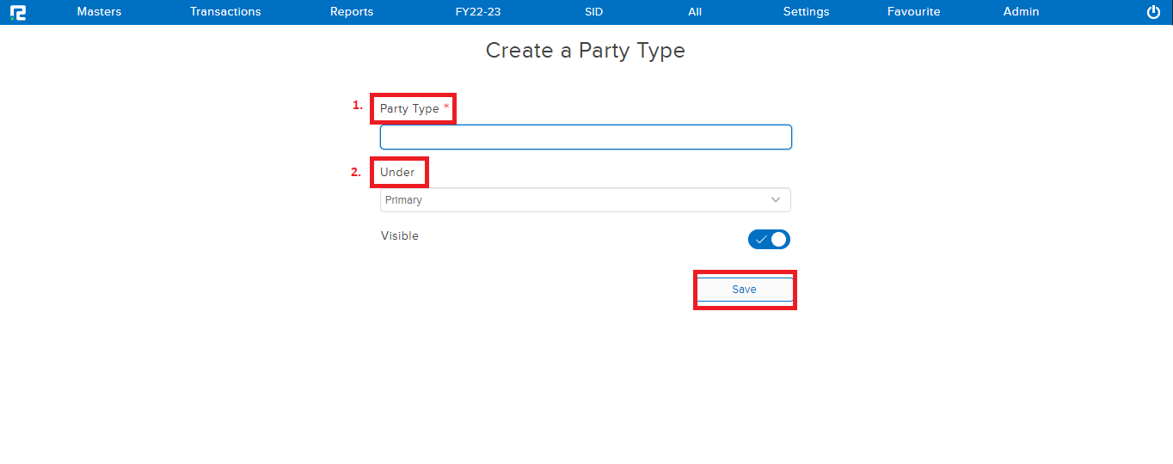Open the Transactions menu
This screenshot has height=464, width=1173.
[225, 12]
